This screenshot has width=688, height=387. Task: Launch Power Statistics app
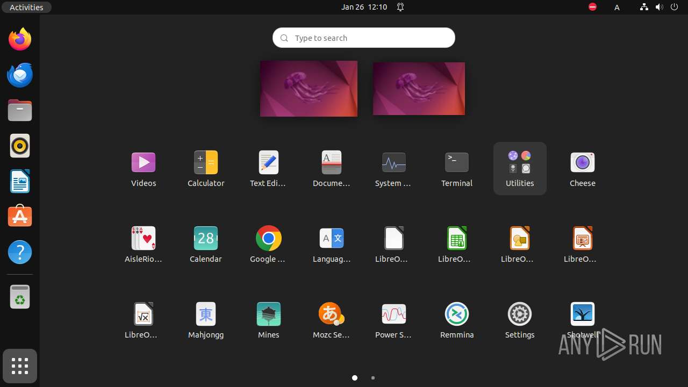click(x=393, y=320)
